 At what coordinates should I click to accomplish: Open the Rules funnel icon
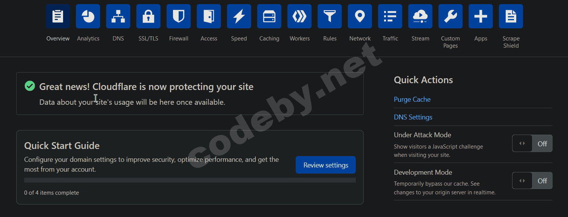(x=330, y=16)
